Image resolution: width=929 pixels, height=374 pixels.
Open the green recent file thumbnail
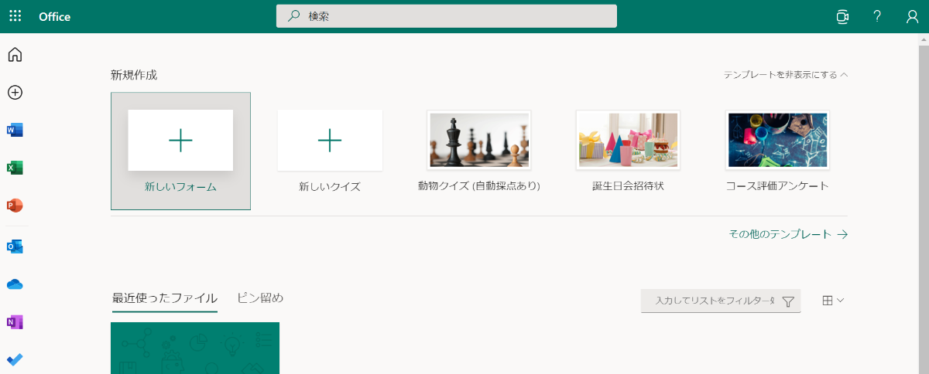coord(195,348)
